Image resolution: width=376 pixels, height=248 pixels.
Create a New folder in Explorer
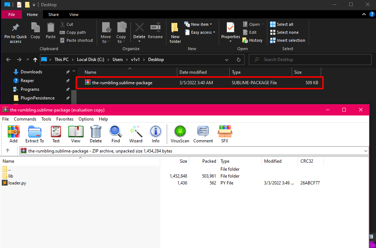click(x=175, y=33)
